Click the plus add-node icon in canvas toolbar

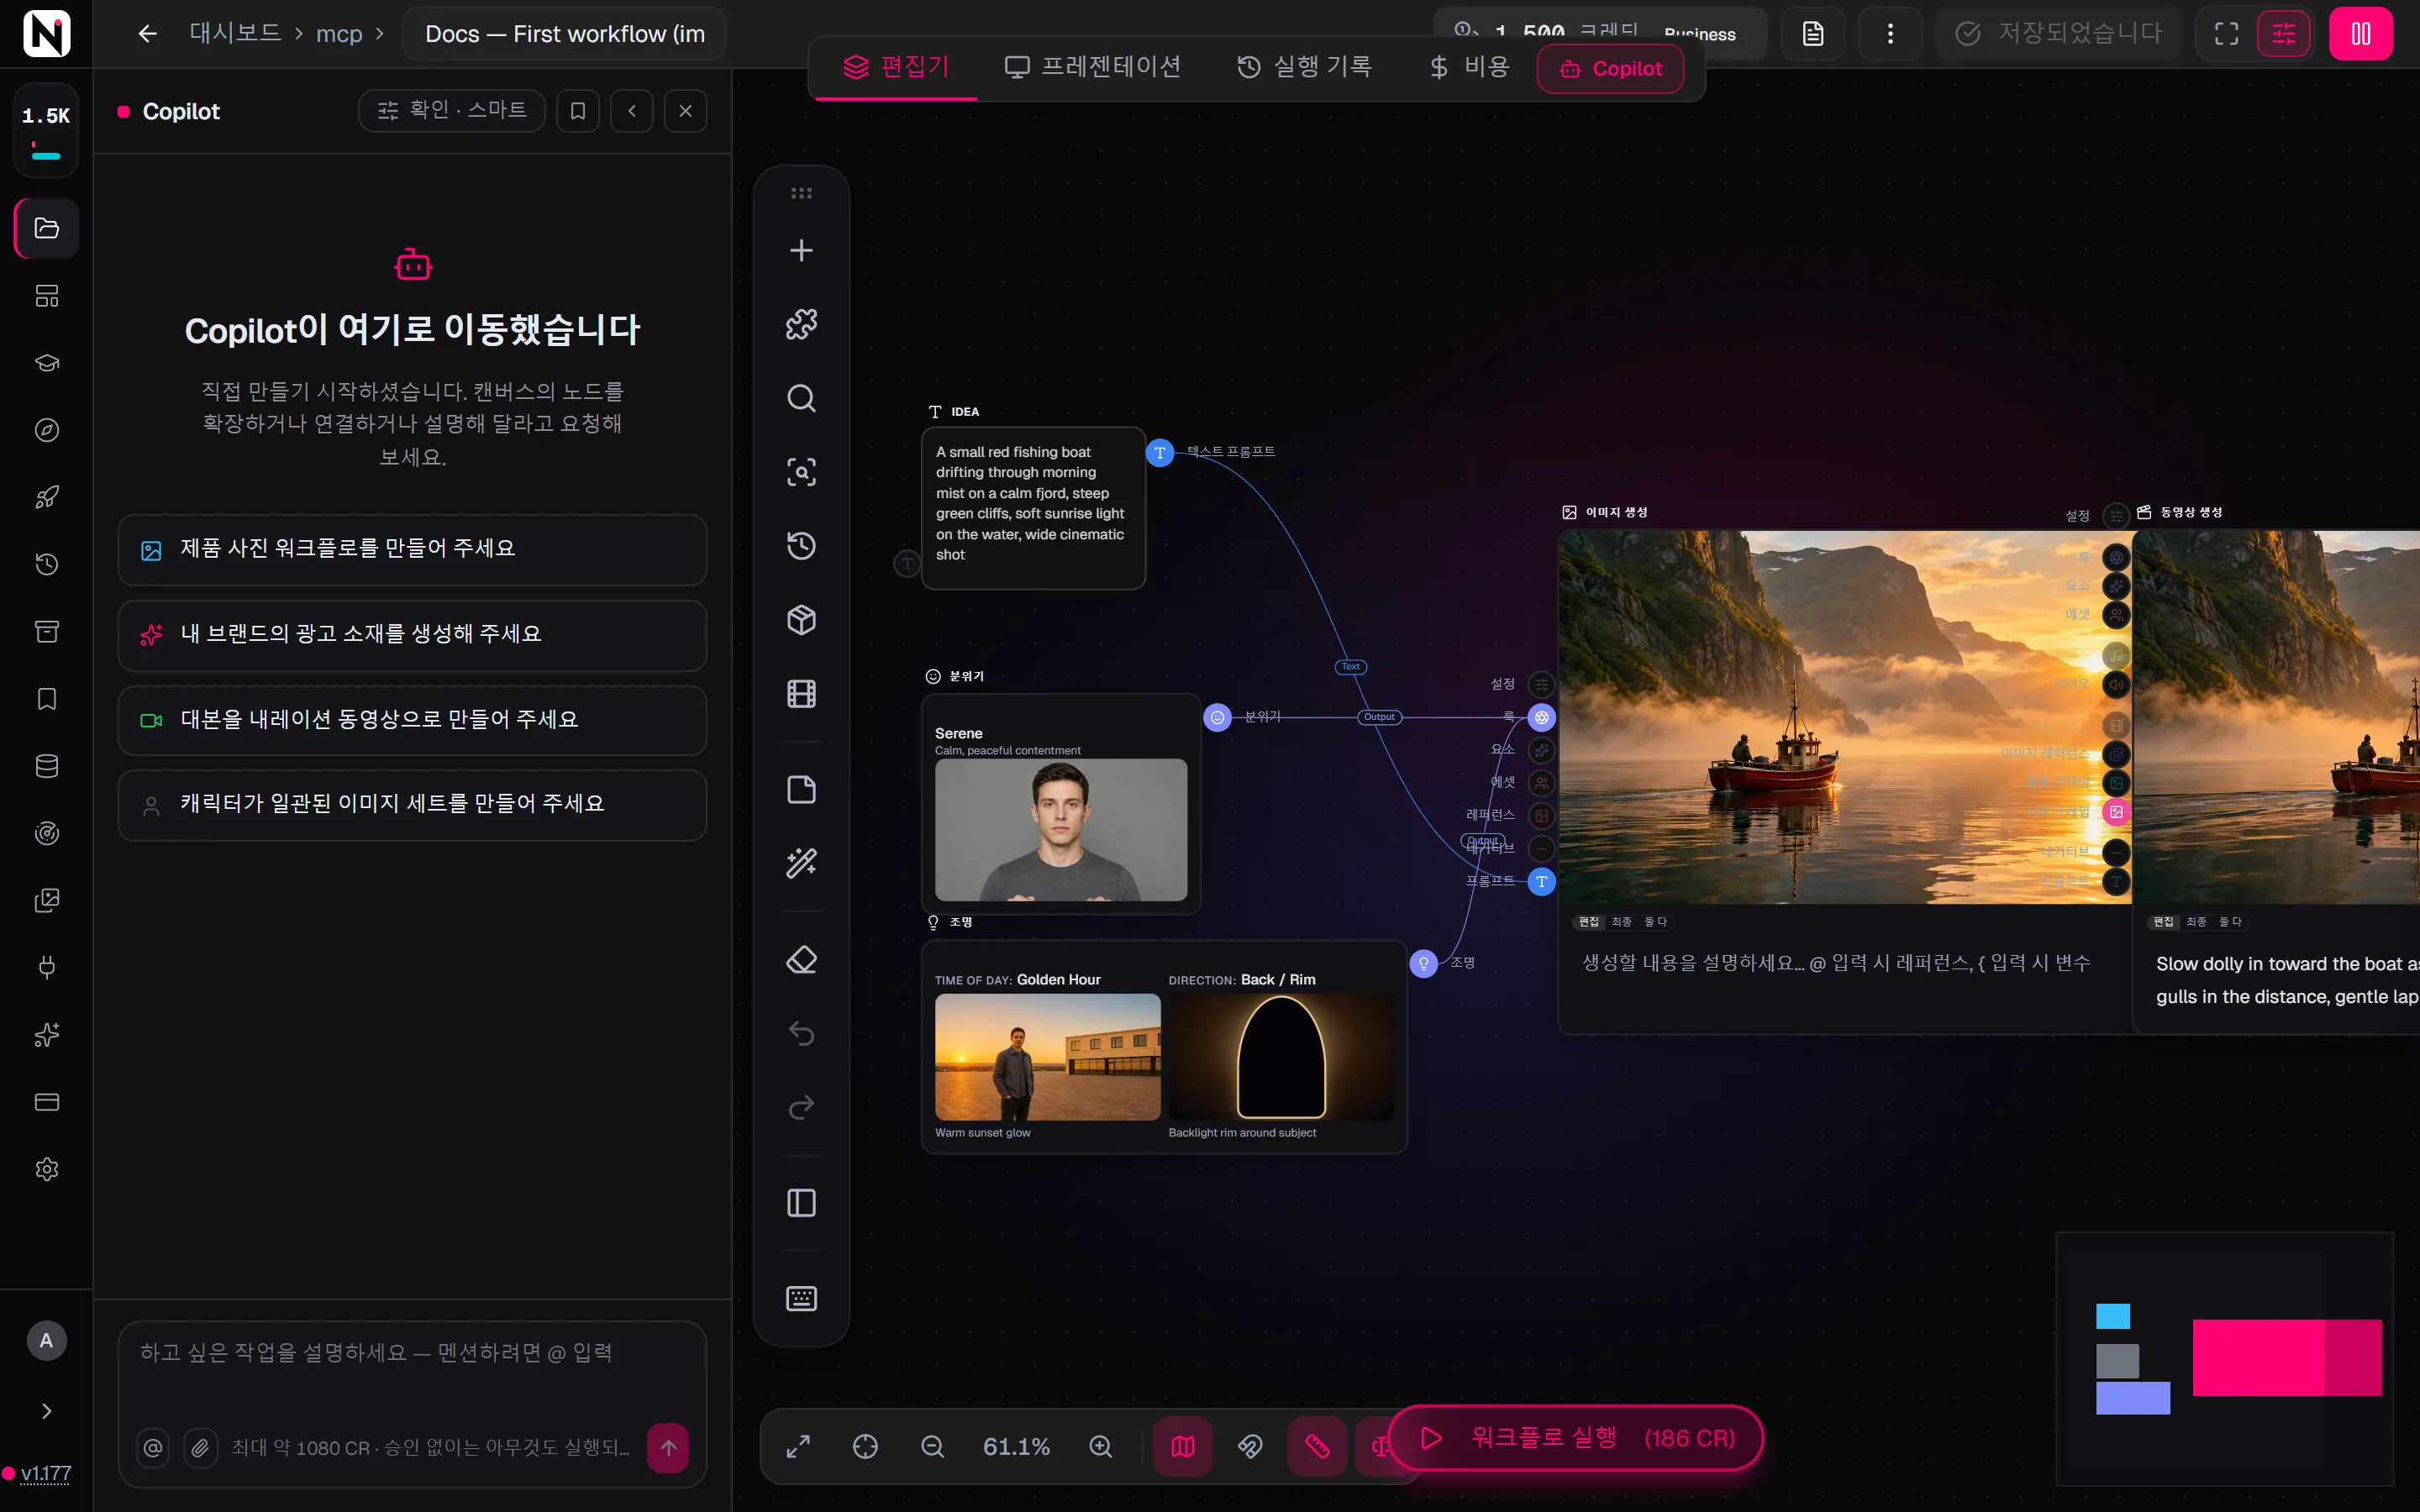[801, 250]
